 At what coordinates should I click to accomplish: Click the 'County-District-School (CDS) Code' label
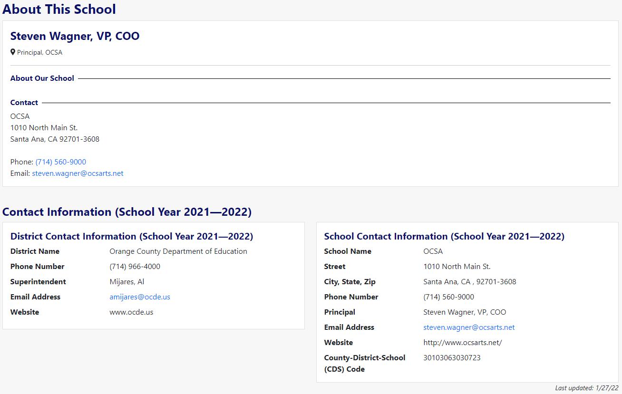tap(365, 364)
